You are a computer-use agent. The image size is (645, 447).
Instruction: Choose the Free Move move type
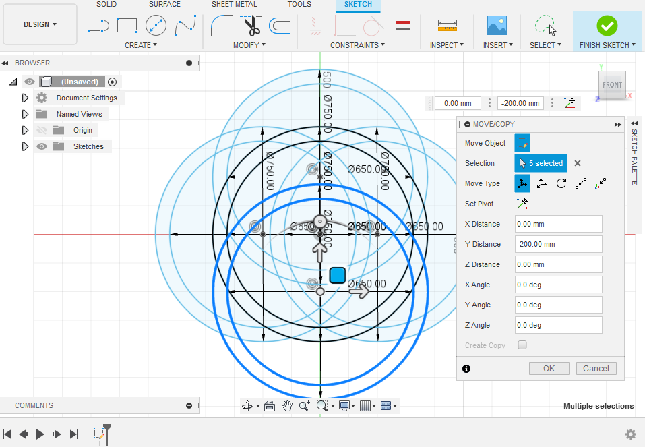pyautogui.click(x=522, y=183)
